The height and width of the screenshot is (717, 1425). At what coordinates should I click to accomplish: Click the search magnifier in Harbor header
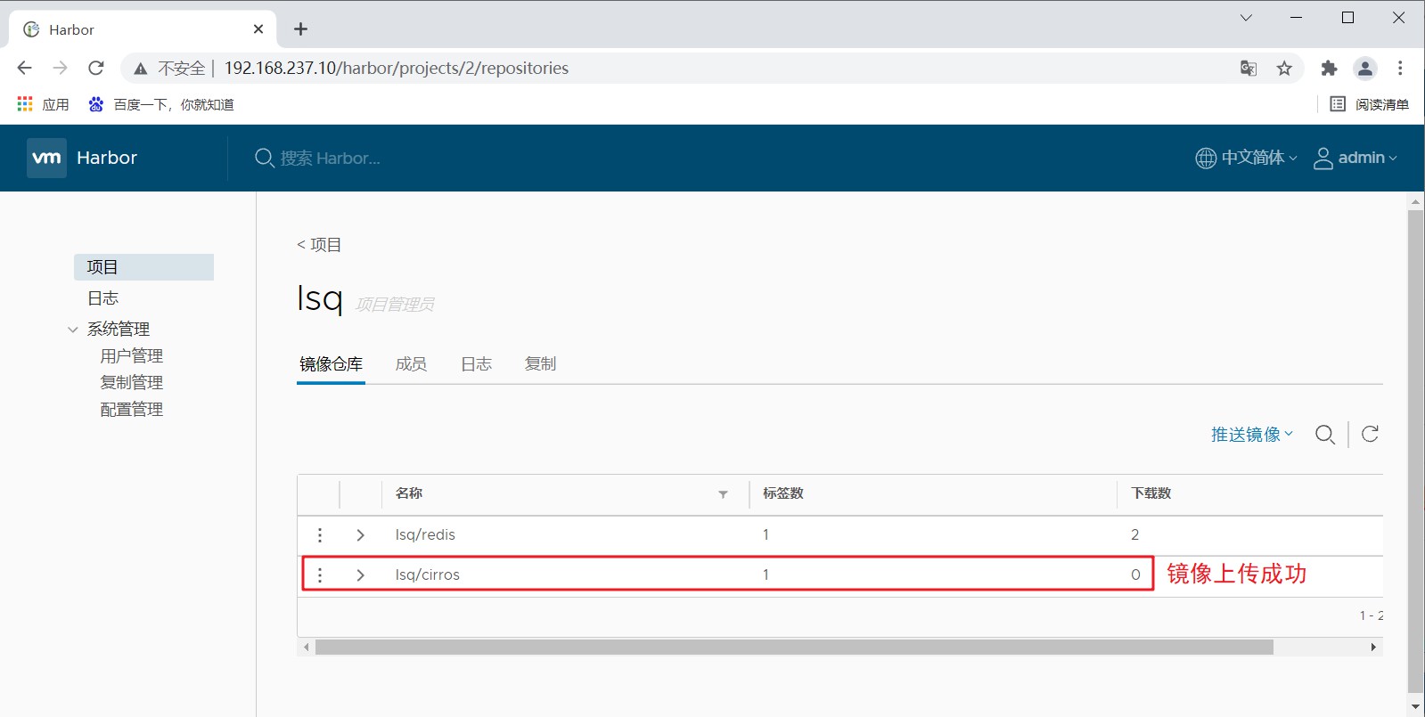tap(264, 159)
